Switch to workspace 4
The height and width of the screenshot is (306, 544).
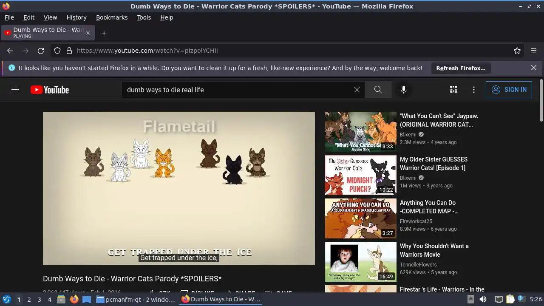click(x=49, y=300)
